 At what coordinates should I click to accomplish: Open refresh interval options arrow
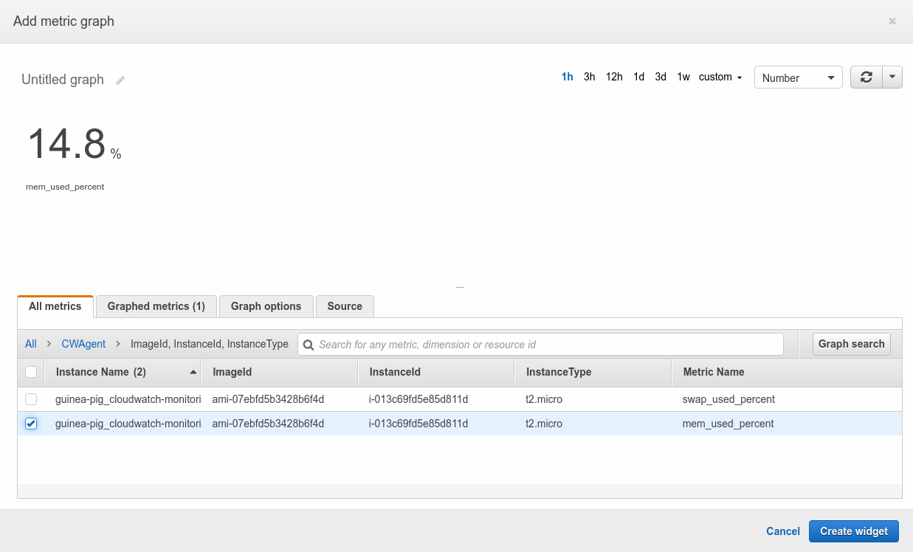pyautogui.click(x=892, y=77)
